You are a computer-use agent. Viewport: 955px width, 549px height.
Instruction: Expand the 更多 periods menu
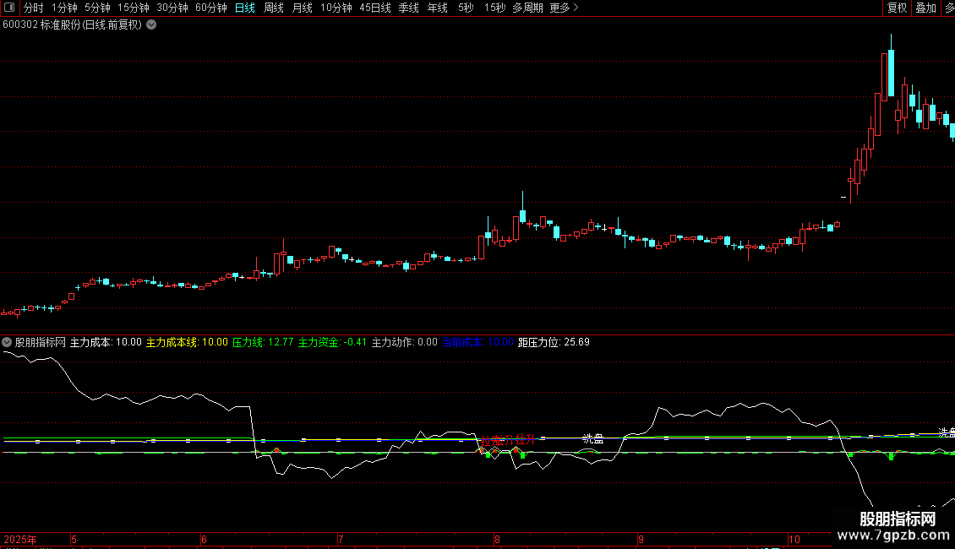(563, 8)
